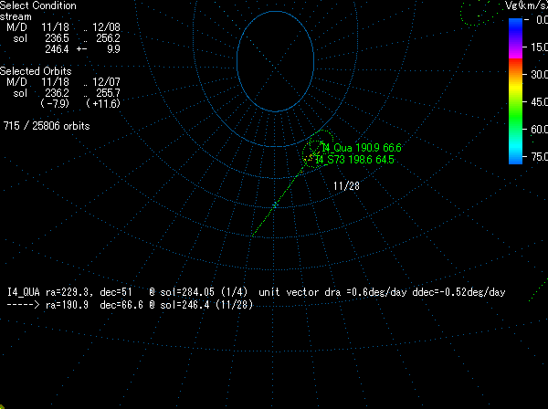Click the '246.4 +- 9.9' solar longitude value
This screenshot has width=548, height=409.
tap(82, 49)
